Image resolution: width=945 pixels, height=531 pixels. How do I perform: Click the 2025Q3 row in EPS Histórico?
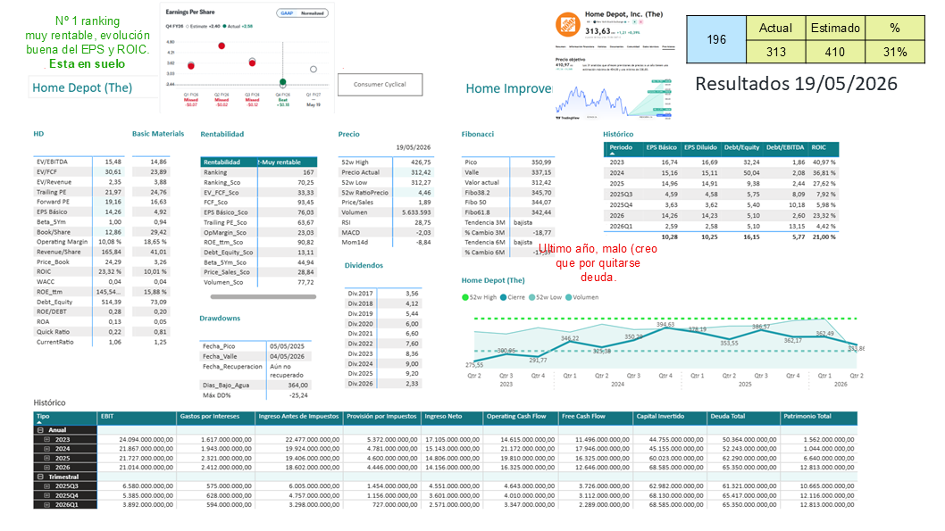(721, 195)
